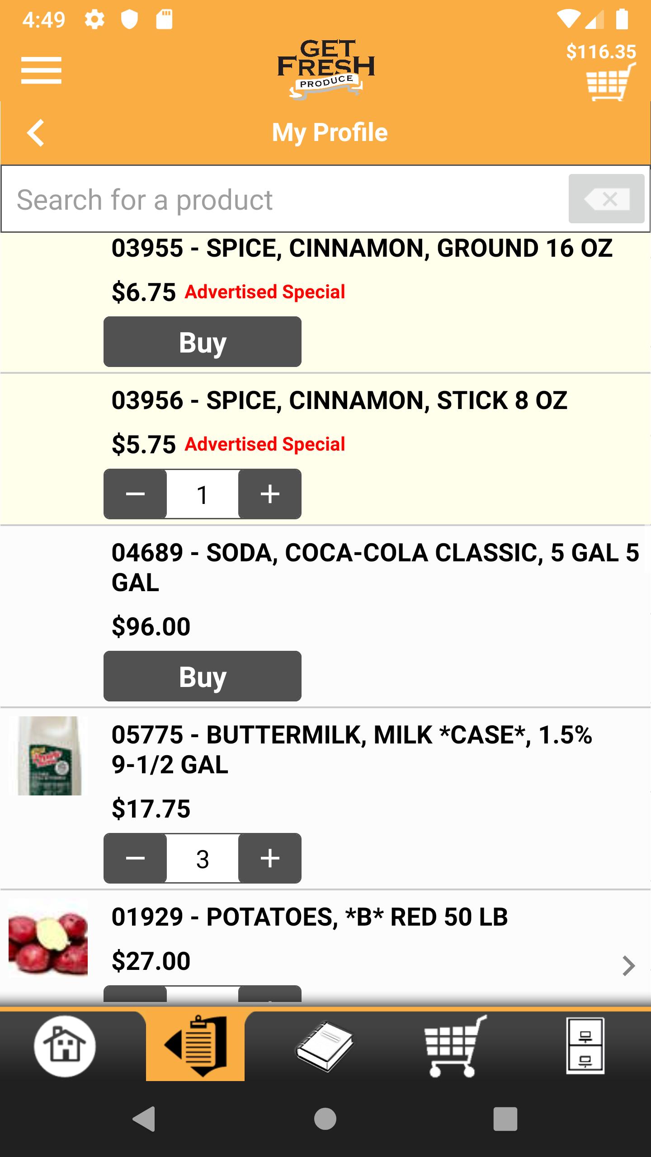Go back with the left arrow
651x1157 pixels.
pyautogui.click(x=36, y=133)
